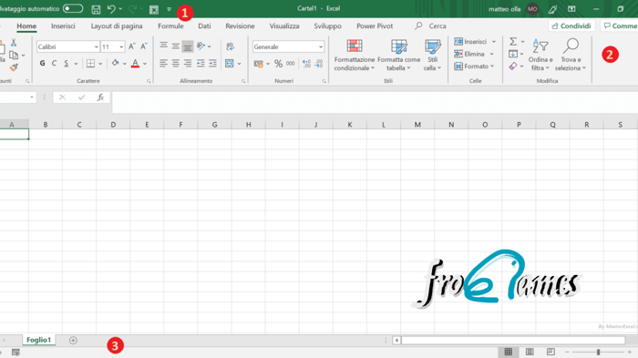Open Trova e seleziona dropdown
This screenshot has height=358, width=638.
pyautogui.click(x=571, y=56)
